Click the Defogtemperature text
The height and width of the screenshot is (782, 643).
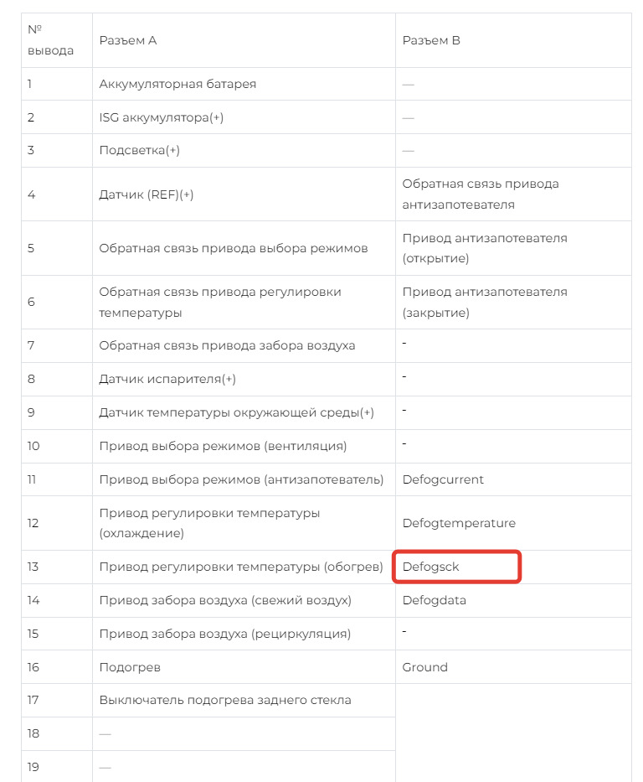pos(459,523)
